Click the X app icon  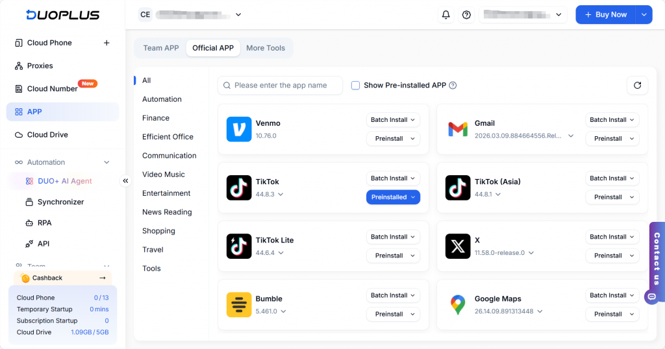458,246
